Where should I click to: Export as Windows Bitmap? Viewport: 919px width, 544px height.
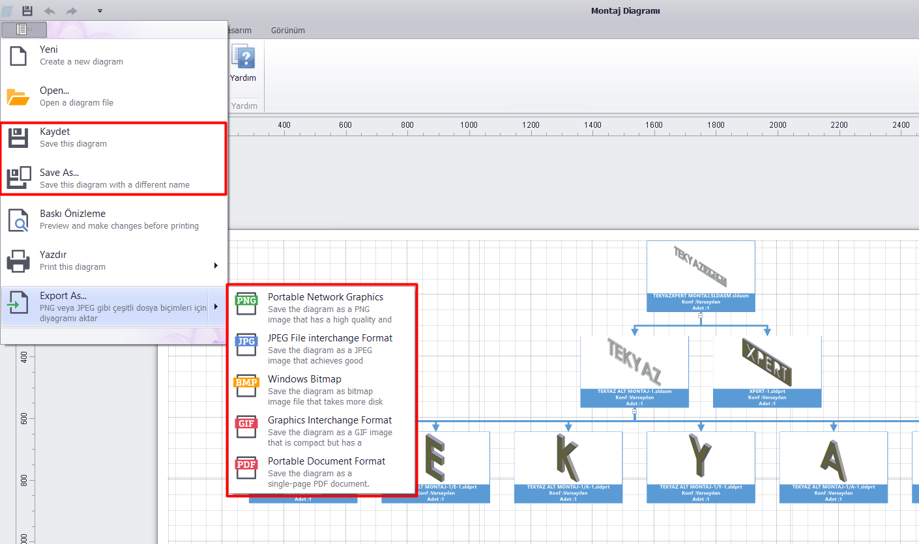pos(321,390)
